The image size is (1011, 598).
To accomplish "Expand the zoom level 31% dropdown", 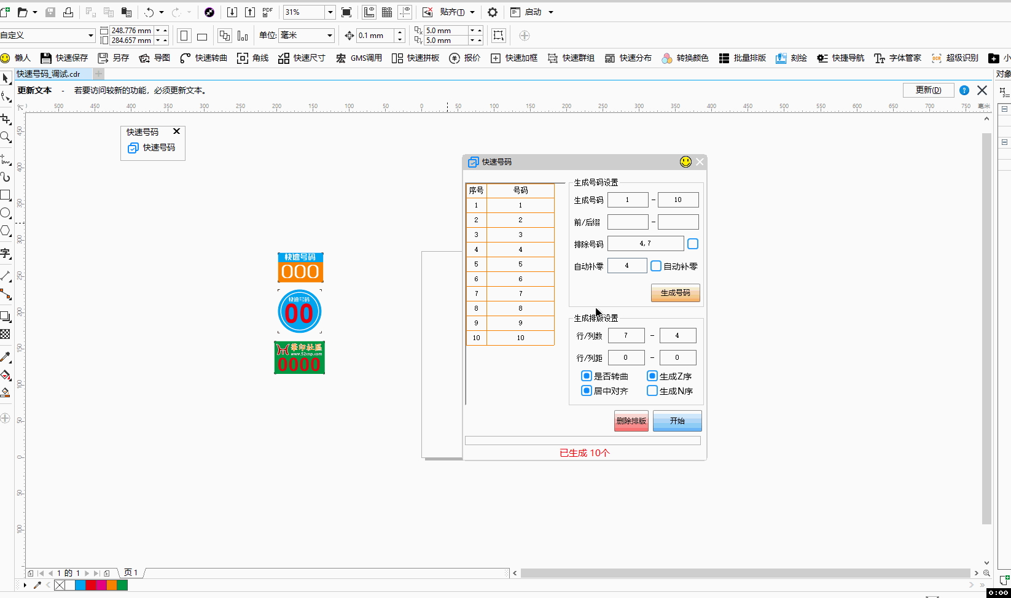I will (330, 12).
